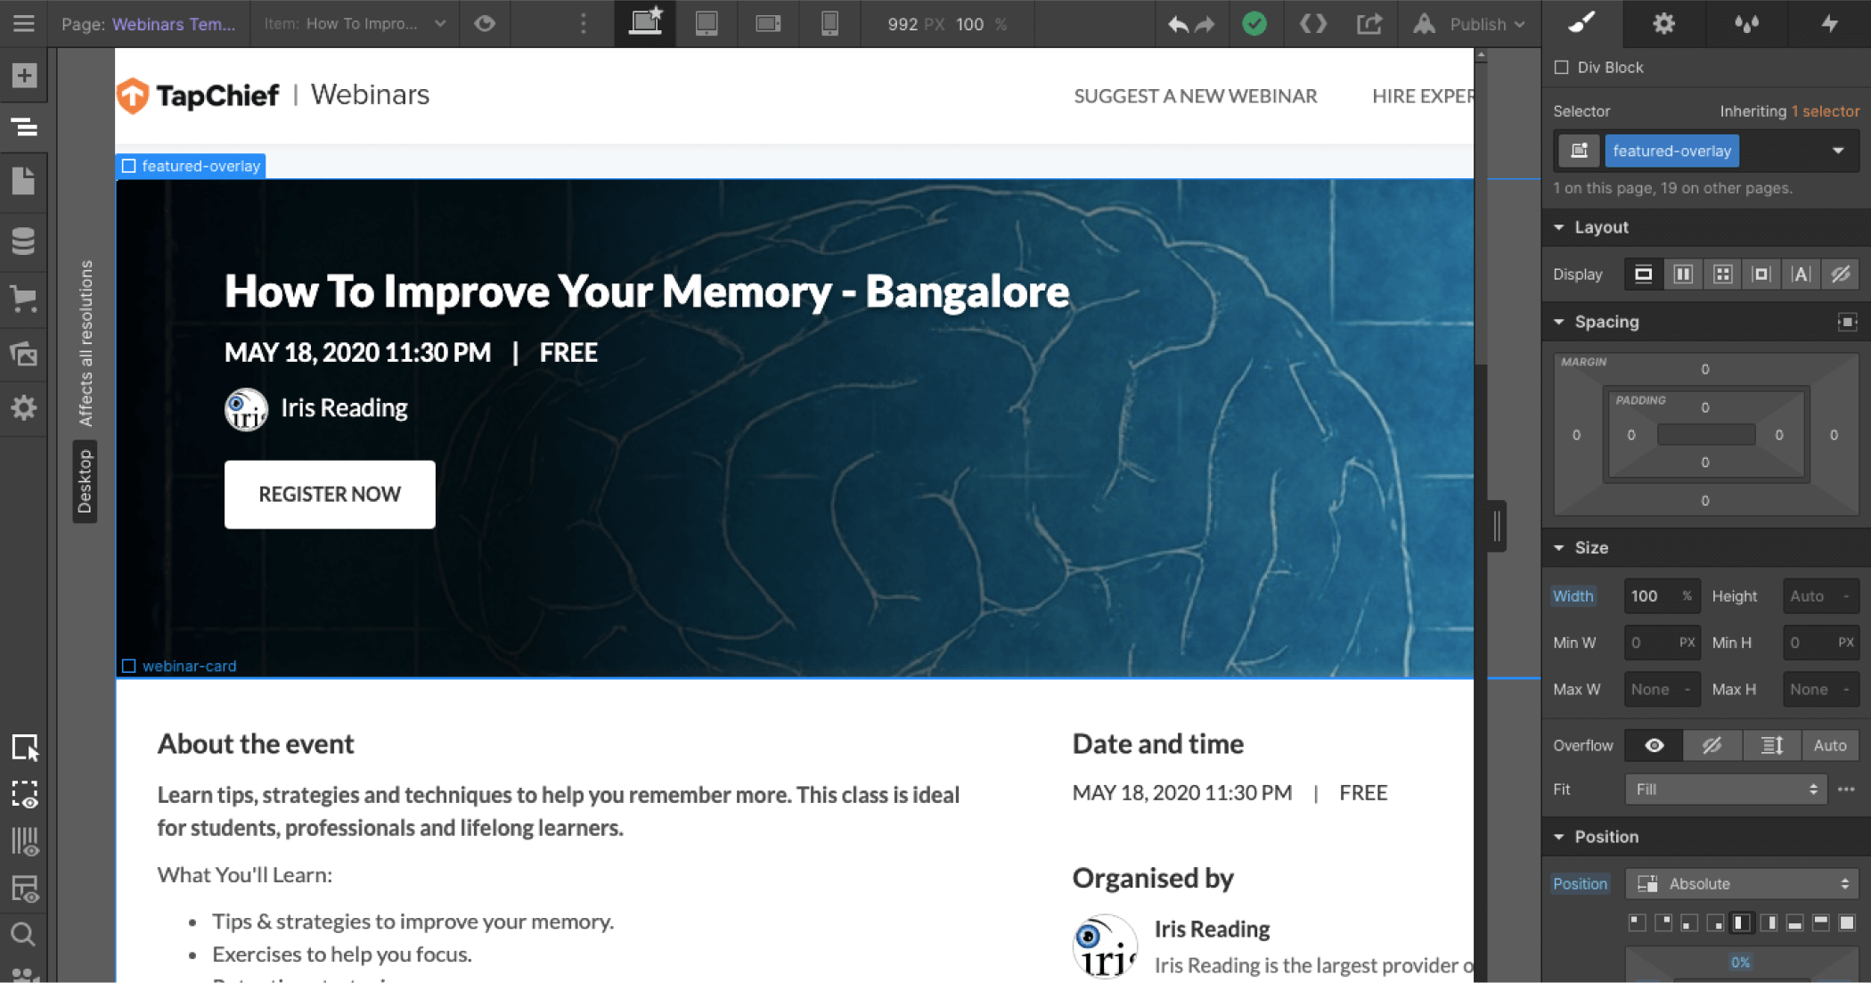Open the Pages panel
Screen dimensions: 1871x983
tap(24, 181)
